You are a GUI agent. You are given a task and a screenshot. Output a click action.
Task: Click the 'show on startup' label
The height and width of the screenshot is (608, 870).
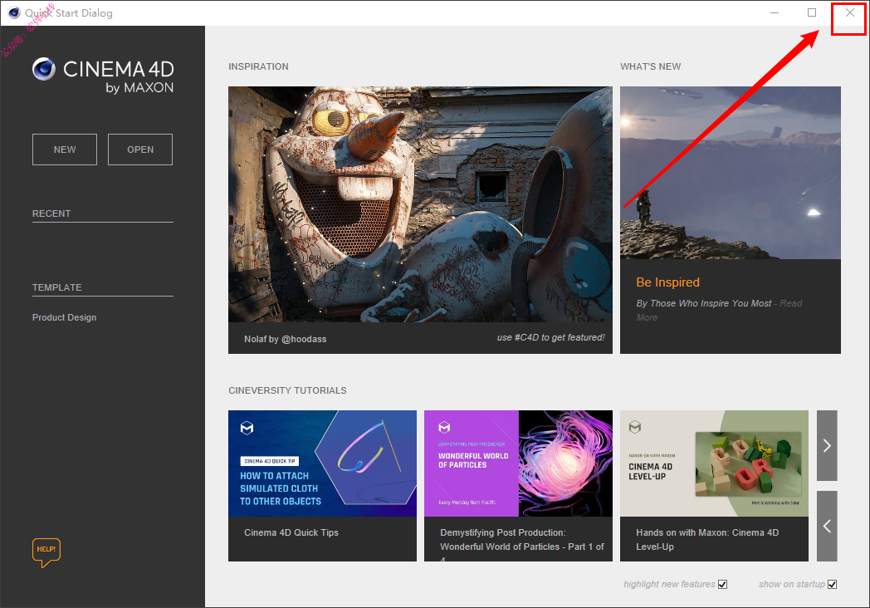point(792,584)
